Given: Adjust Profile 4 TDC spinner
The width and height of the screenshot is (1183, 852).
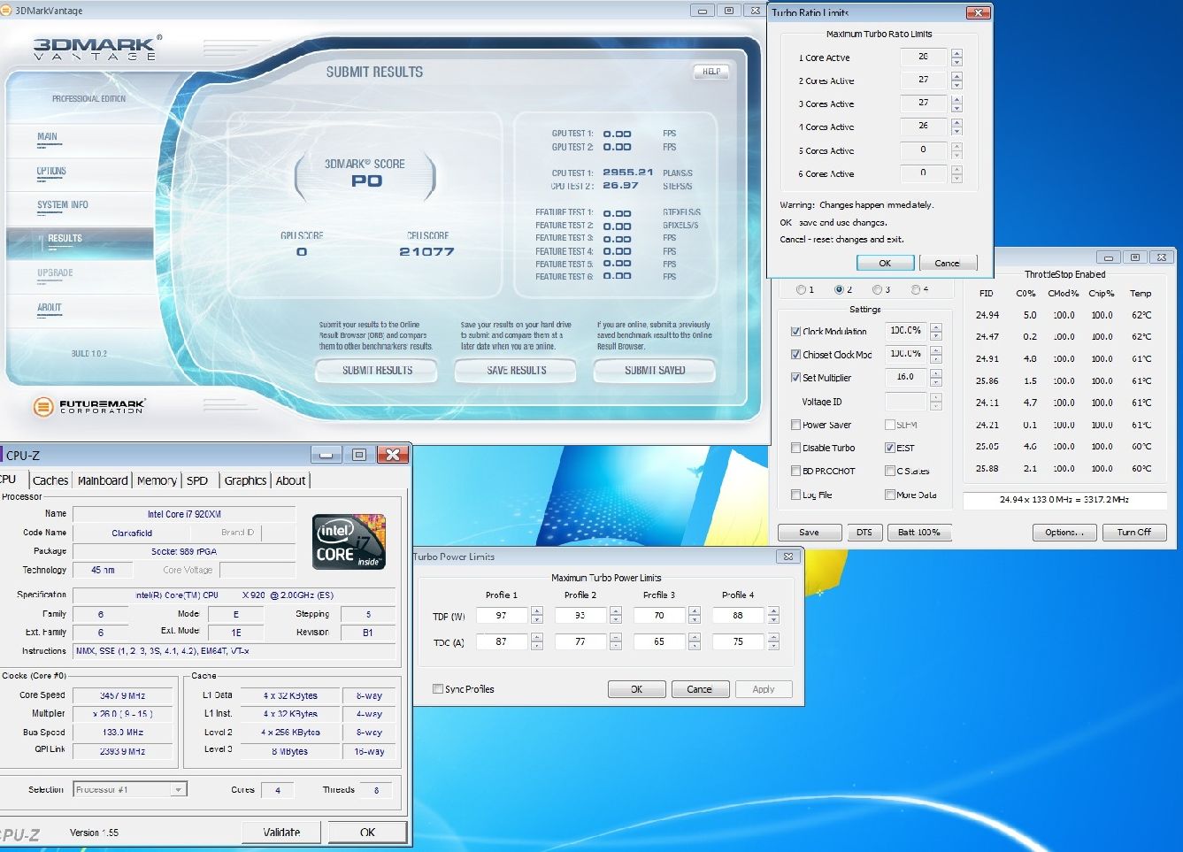Looking at the screenshot, I should point(773,641).
